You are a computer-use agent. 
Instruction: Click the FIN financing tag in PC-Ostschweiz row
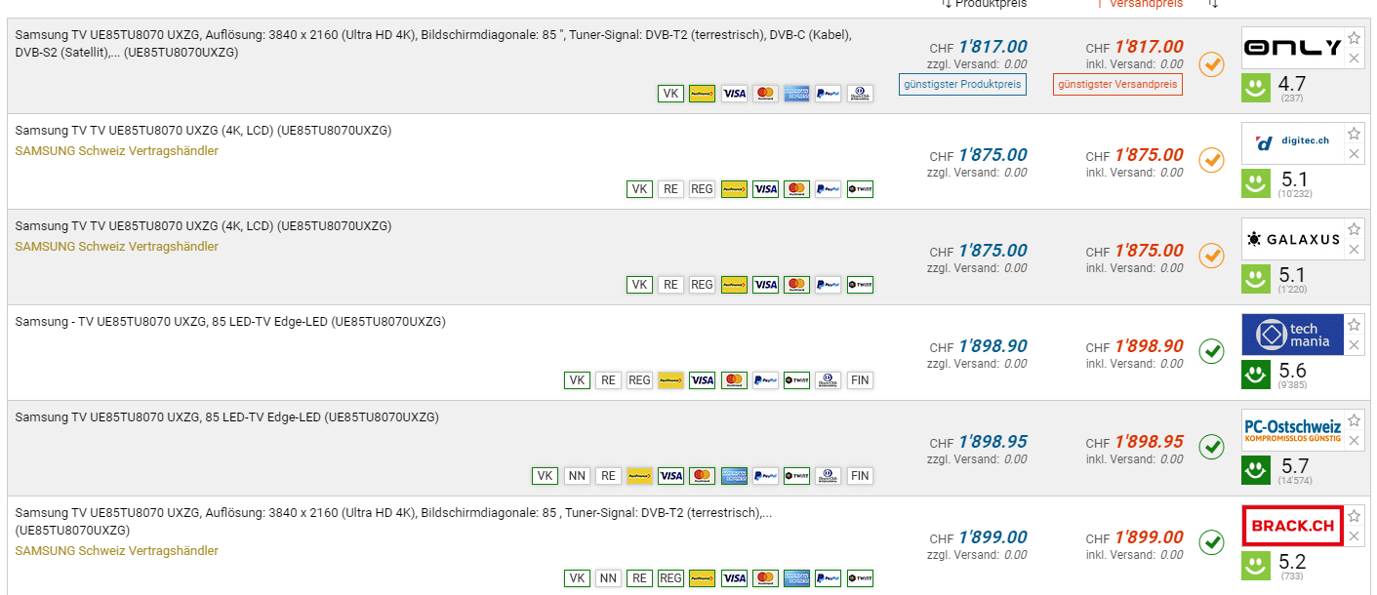tap(859, 476)
